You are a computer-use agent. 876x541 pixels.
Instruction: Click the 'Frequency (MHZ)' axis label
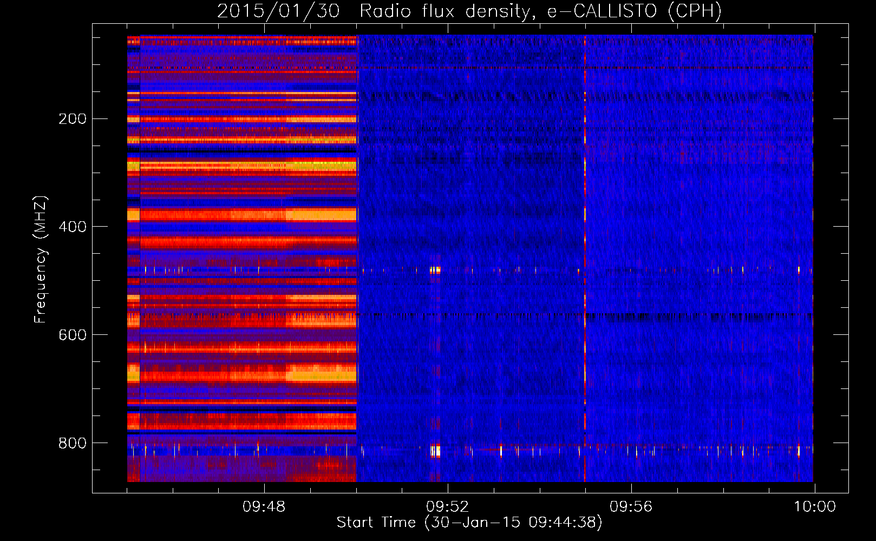41,260
